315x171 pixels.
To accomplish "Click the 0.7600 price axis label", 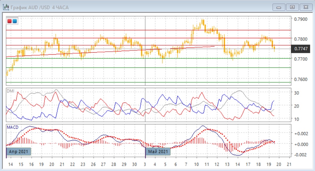I will 301,79.
